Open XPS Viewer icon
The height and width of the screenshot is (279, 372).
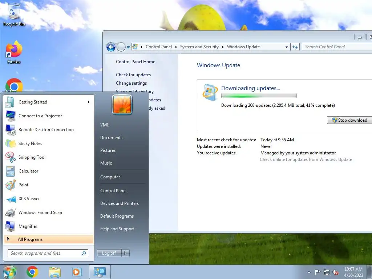[x=10, y=199]
